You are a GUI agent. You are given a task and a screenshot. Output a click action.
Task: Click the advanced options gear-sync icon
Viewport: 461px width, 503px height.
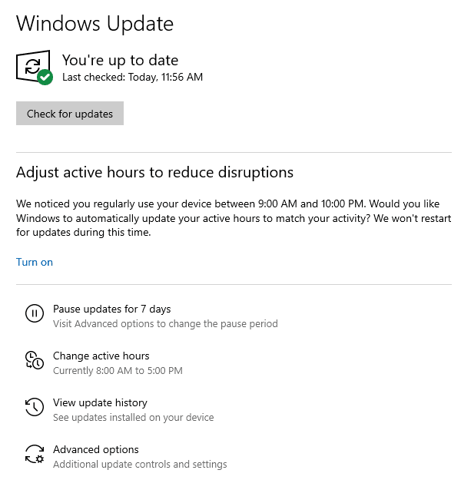35,454
